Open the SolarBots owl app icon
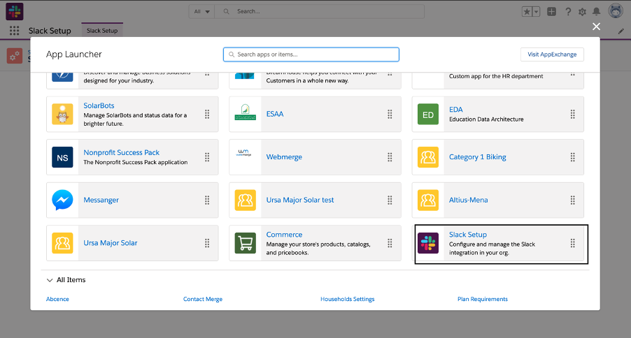The width and height of the screenshot is (631, 338). [x=62, y=114]
